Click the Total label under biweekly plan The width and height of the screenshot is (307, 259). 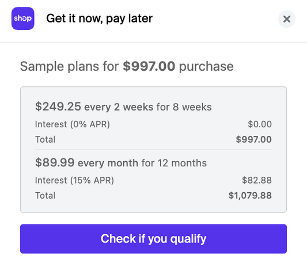pyautogui.click(x=46, y=139)
